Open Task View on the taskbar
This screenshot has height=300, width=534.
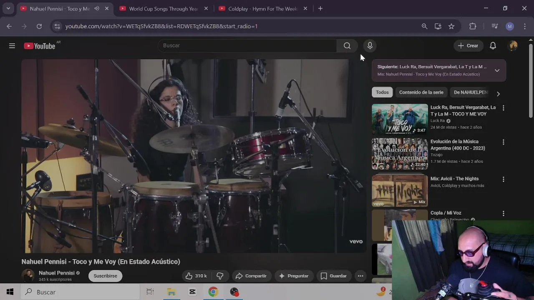pyautogui.click(x=150, y=292)
